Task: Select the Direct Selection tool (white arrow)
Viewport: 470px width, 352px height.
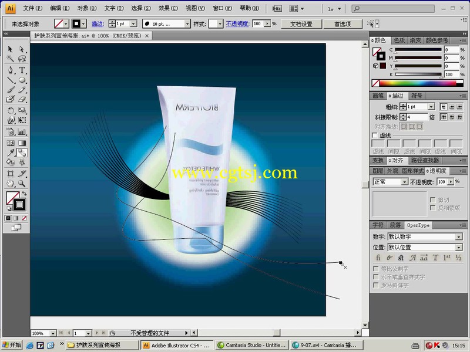Action: 22,49
